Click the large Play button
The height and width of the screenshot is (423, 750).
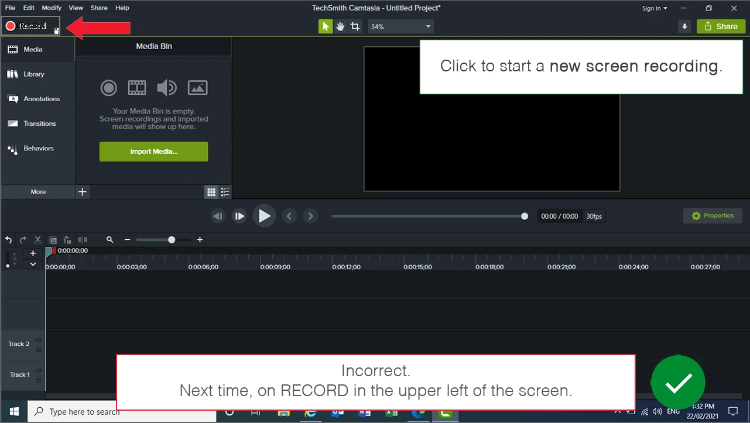pyautogui.click(x=265, y=216)
